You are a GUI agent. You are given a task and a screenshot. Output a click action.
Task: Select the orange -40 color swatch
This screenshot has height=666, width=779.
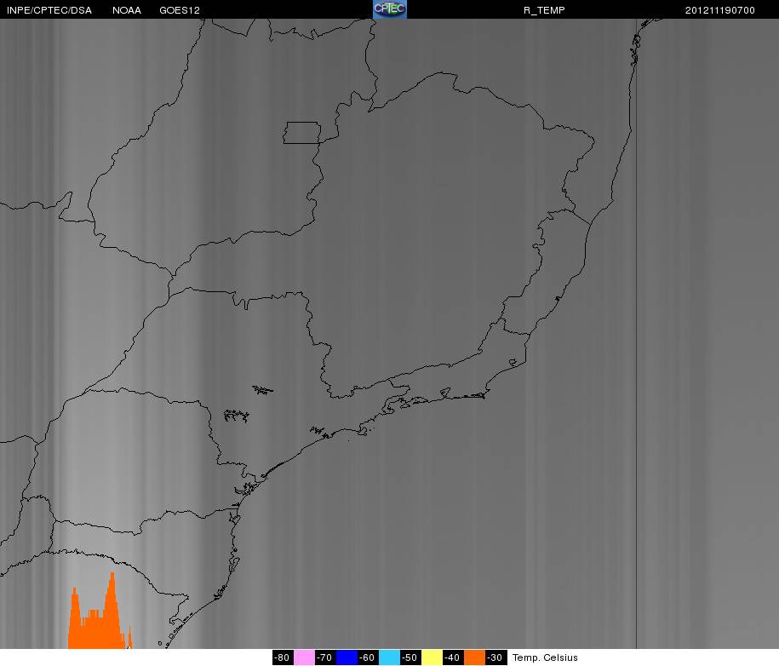(x=474, y=657)
